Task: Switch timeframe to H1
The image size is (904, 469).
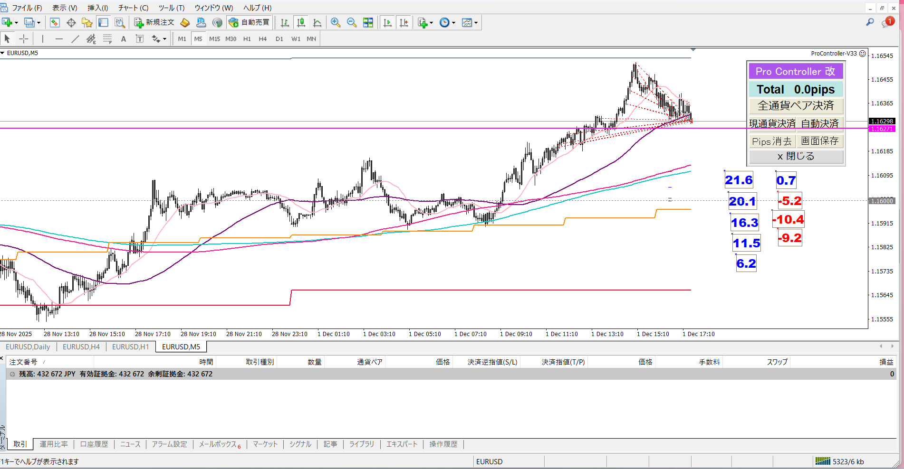Action: pos(247,39)
